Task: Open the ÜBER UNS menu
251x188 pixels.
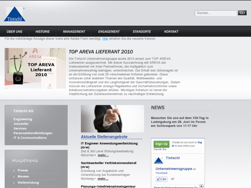Action: (15, 31)
